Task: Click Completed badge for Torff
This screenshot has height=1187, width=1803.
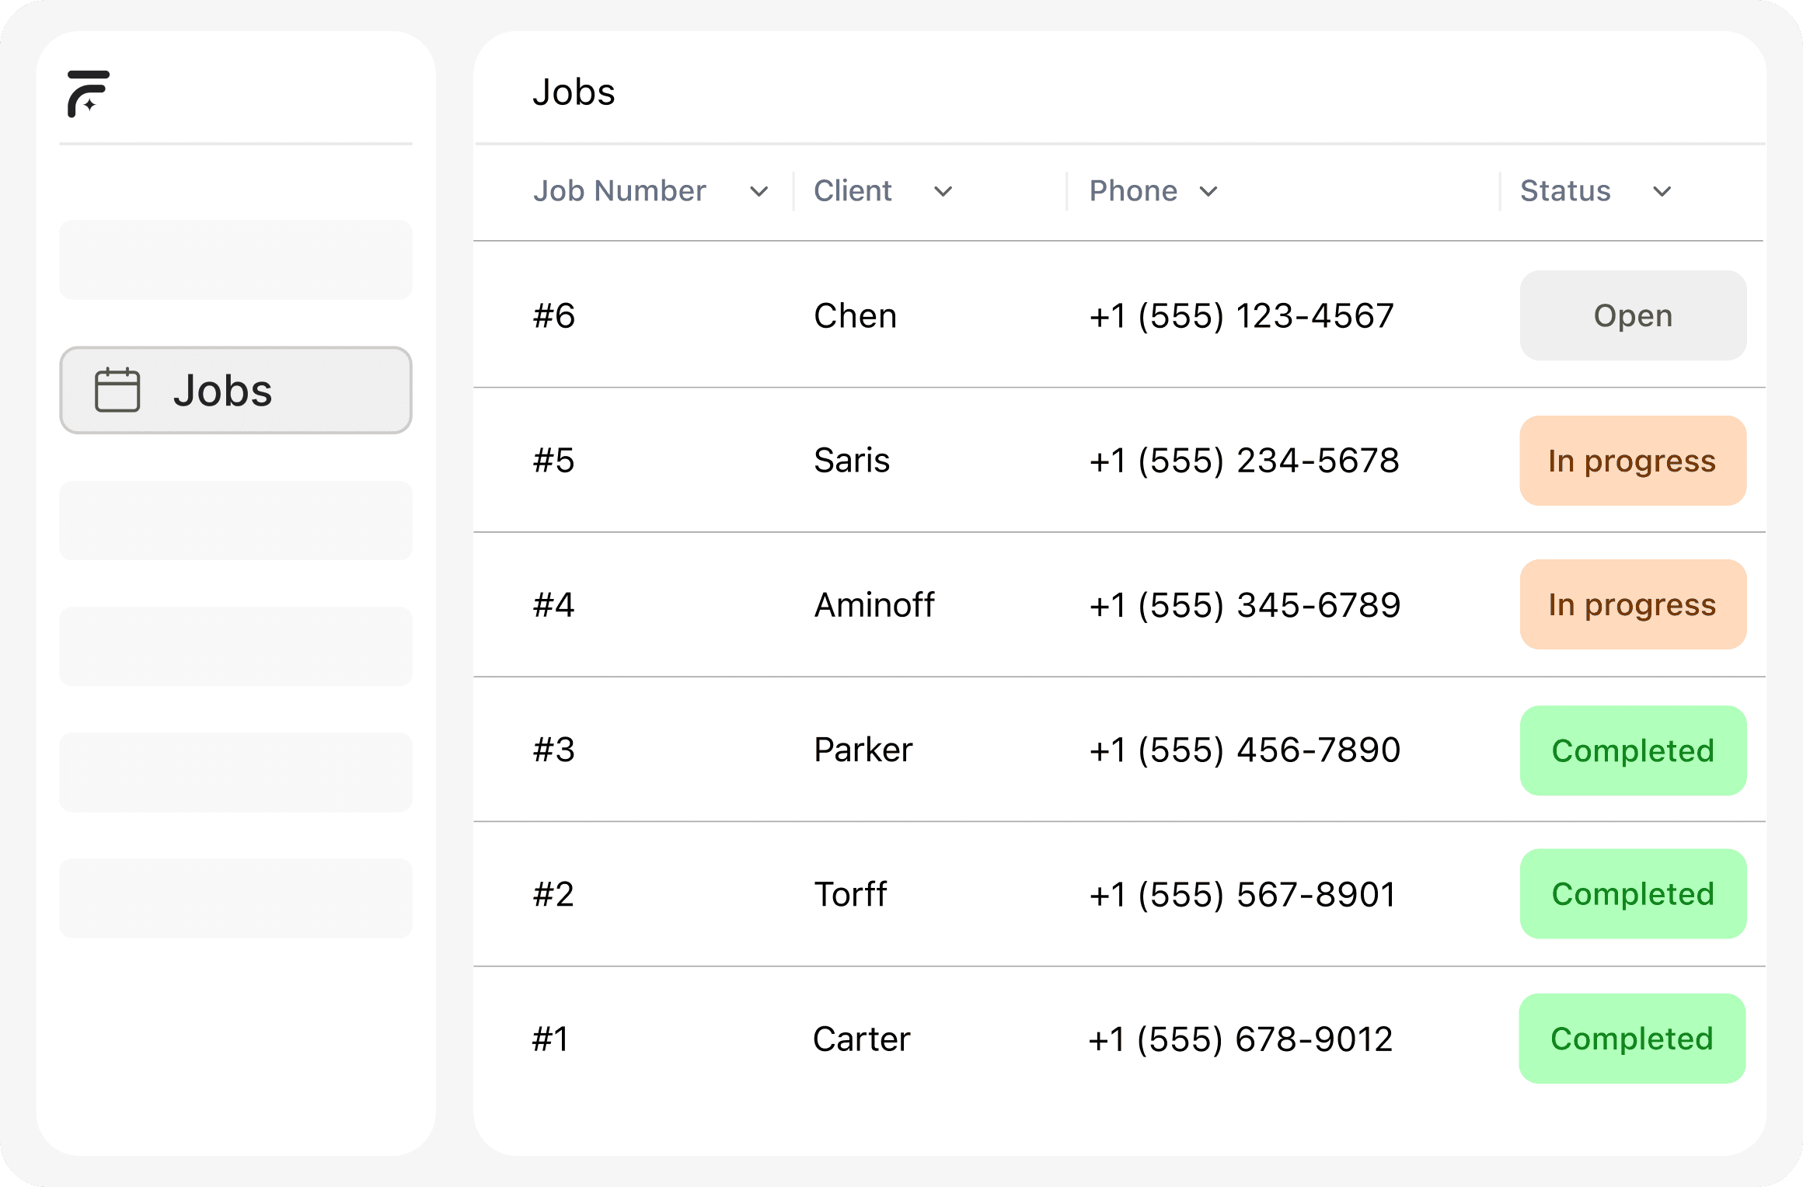Action: (x=1633, y=894)
